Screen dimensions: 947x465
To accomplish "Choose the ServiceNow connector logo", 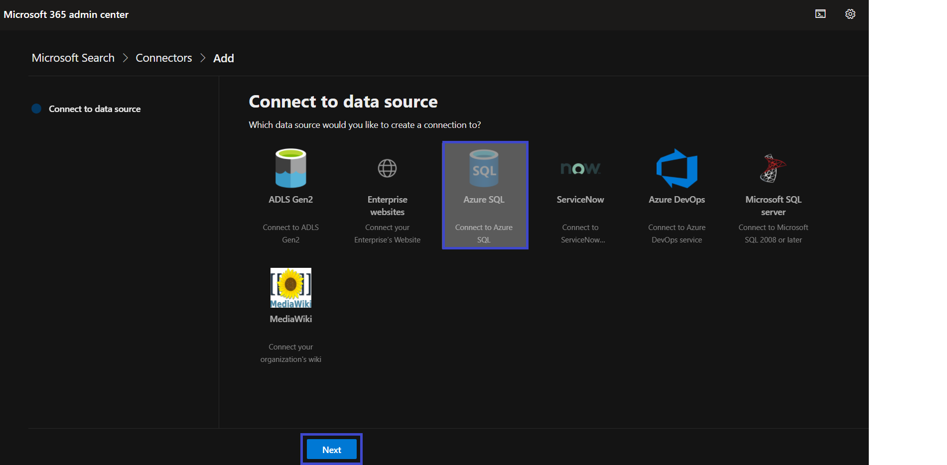I will (x=580, y=168).
